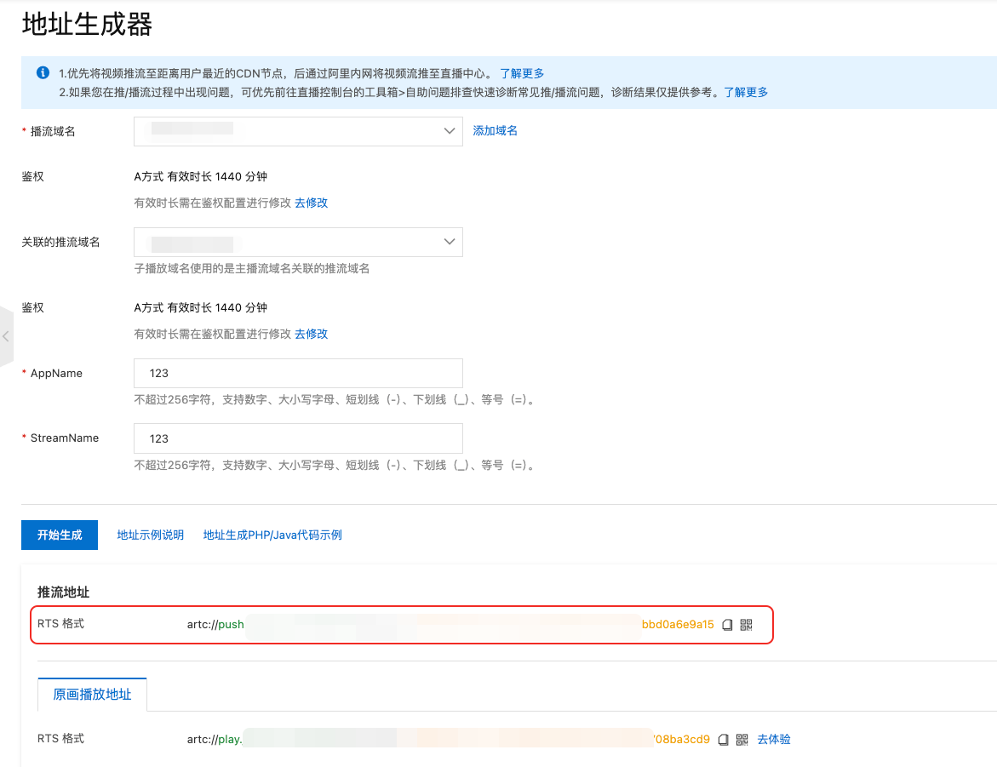Expand the collapsed left sidebar arrow
The image size is (997, 767).
pyautogui.click(x=6, y=336)
